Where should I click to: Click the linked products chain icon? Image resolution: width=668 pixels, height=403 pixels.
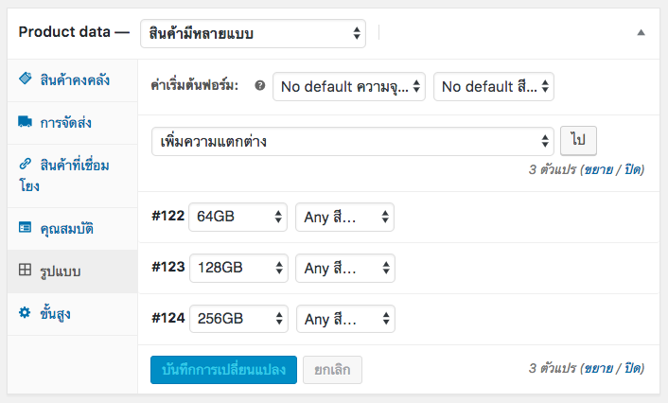(x=26, y=164)
